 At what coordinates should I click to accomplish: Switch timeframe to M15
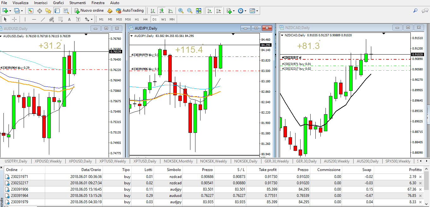(119, 19)
